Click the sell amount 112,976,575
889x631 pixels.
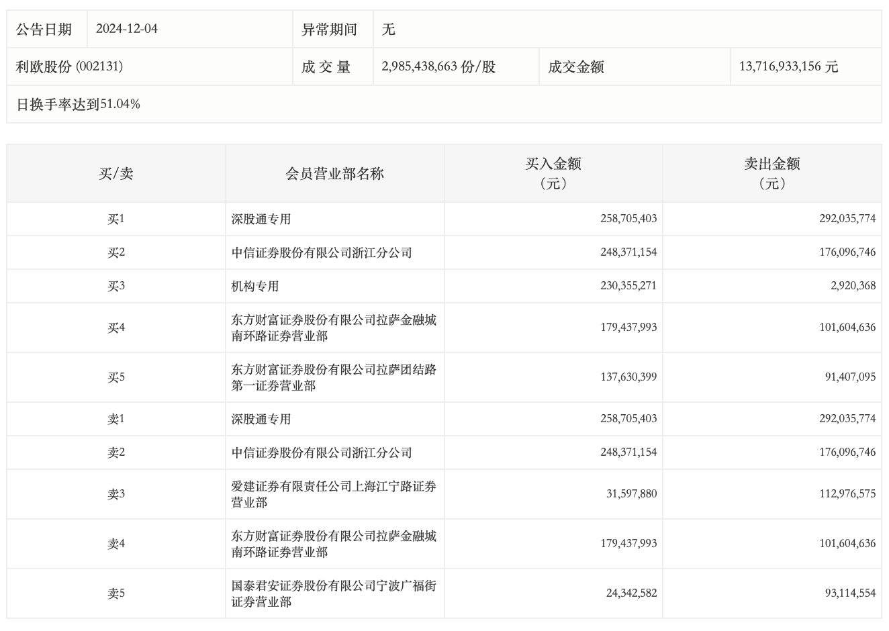[847, 494]
